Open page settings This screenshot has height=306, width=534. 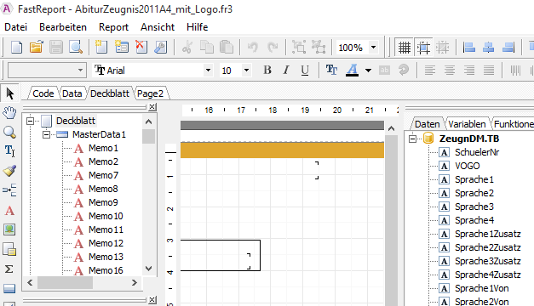160,48
